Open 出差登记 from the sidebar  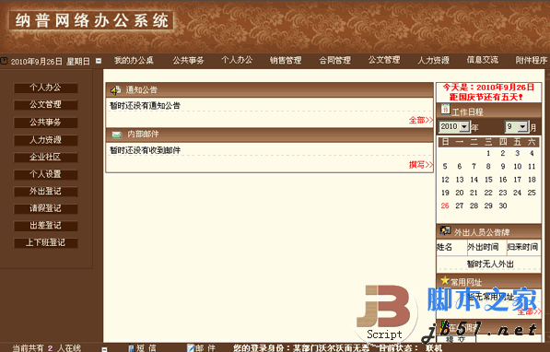(45, 226)
